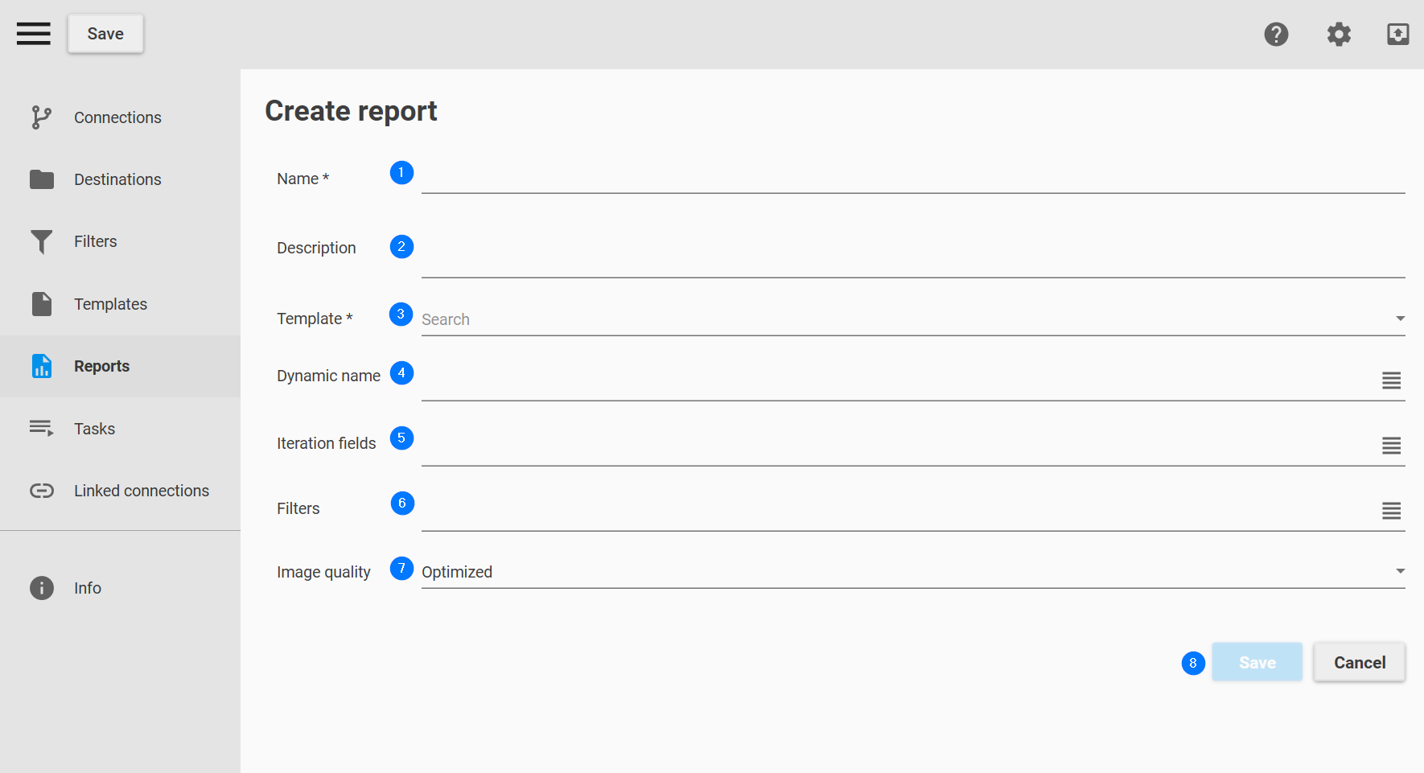Click the Destinations folder icon

tap(41, 179)
